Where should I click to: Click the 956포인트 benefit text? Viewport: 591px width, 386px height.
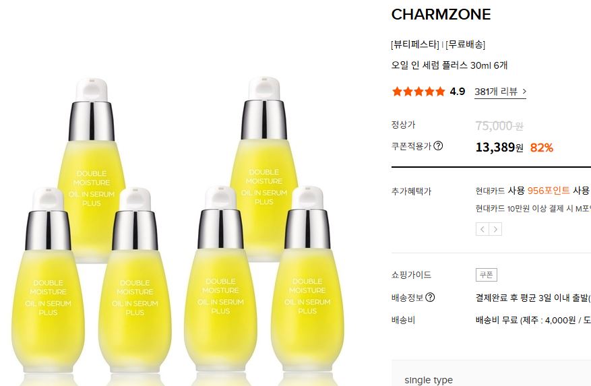[x=549, y=191]
